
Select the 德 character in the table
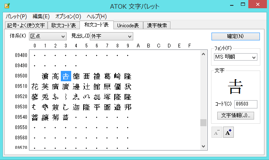[76, 76]
